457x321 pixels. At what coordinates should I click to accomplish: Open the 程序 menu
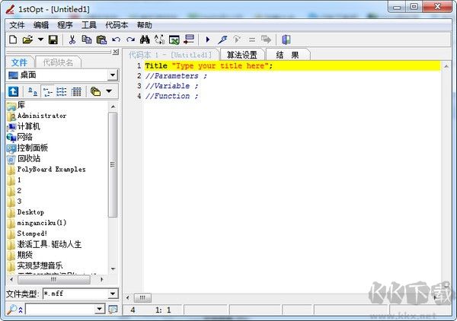(x=65, y=25)
